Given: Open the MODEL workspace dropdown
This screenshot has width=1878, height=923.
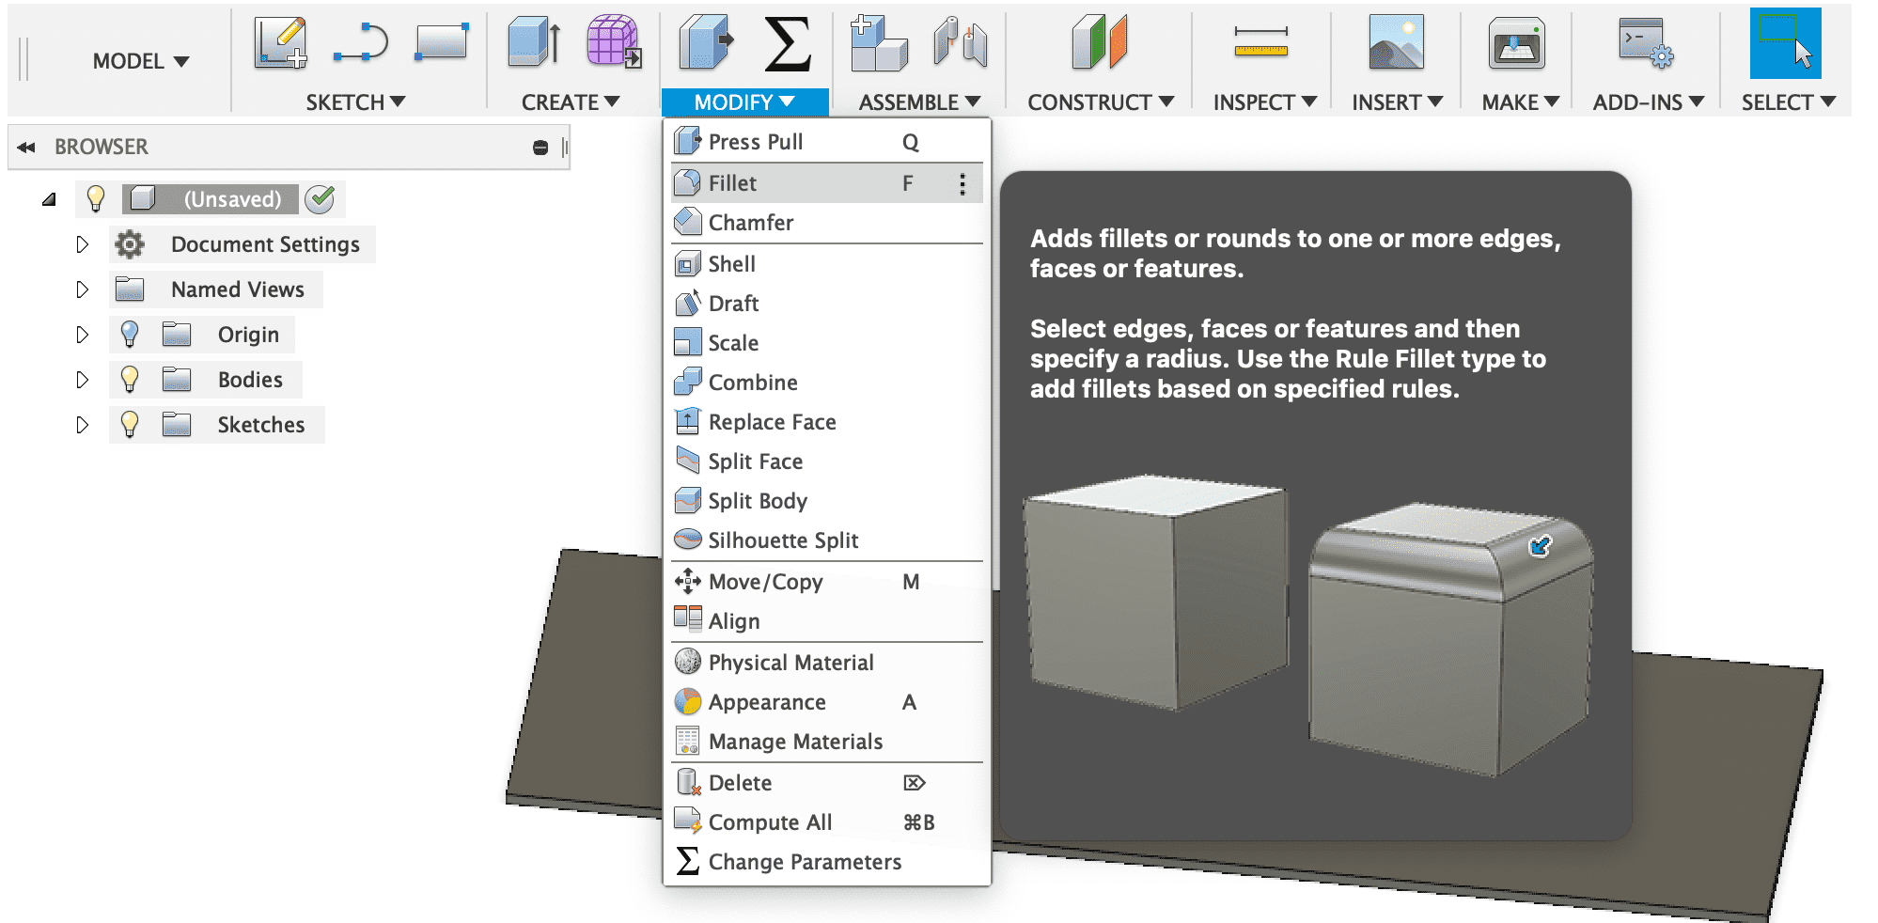Looking at the screenshot, I should coord(141,61).
